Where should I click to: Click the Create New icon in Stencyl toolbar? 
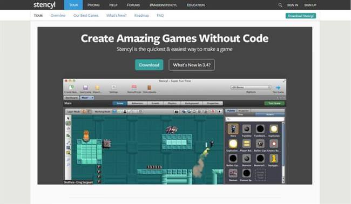point(71,87)
